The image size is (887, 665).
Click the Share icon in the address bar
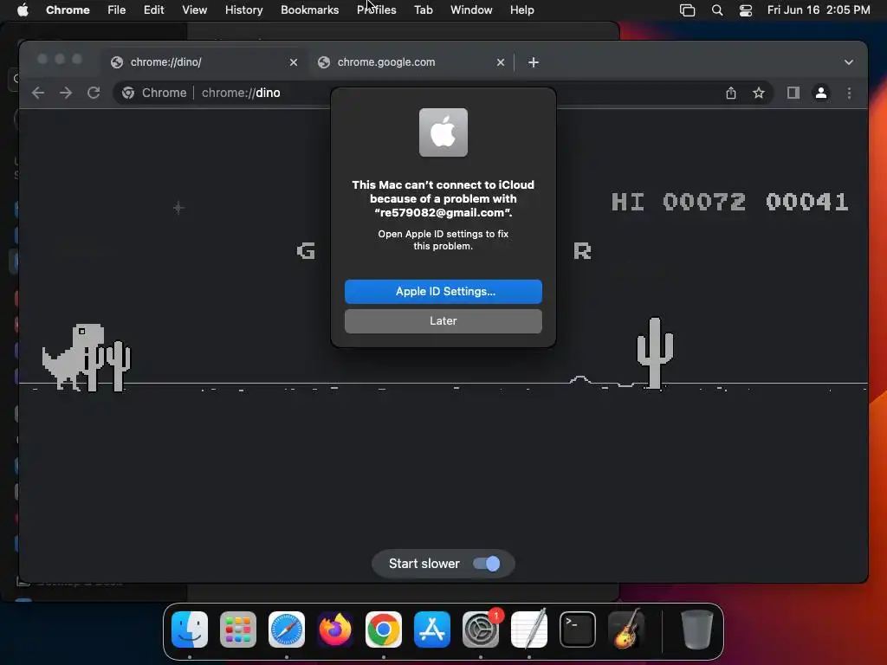[x=731, y=93]
